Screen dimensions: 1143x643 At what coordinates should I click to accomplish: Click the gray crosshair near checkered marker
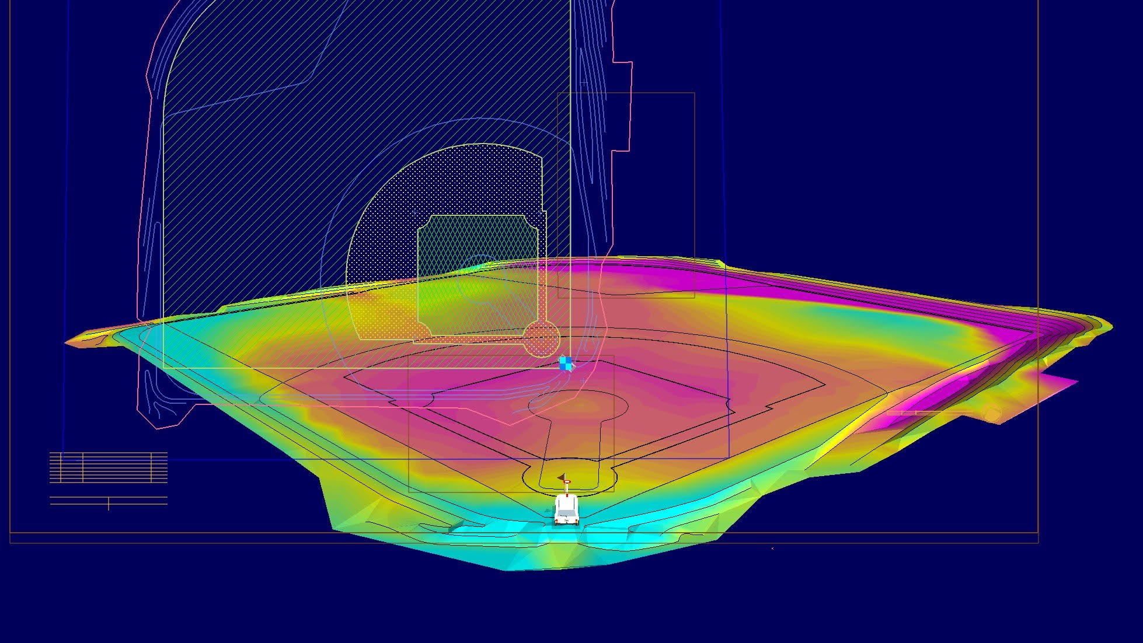pyautogui.click(x=583, y=381)
